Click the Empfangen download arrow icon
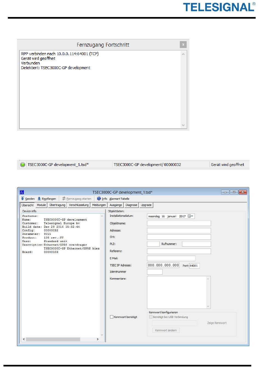Viewport: 260px width, 378px height. click(39, 199)
